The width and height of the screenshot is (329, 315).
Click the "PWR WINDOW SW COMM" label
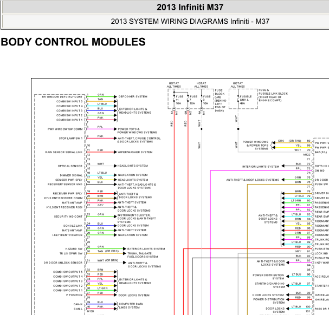pos(65,129)
